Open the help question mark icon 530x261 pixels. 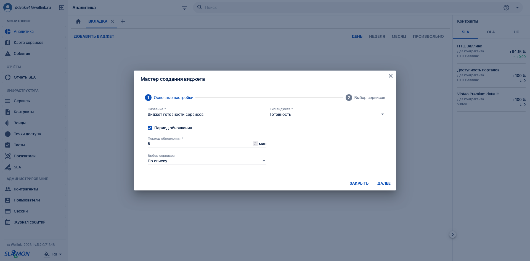506,8
